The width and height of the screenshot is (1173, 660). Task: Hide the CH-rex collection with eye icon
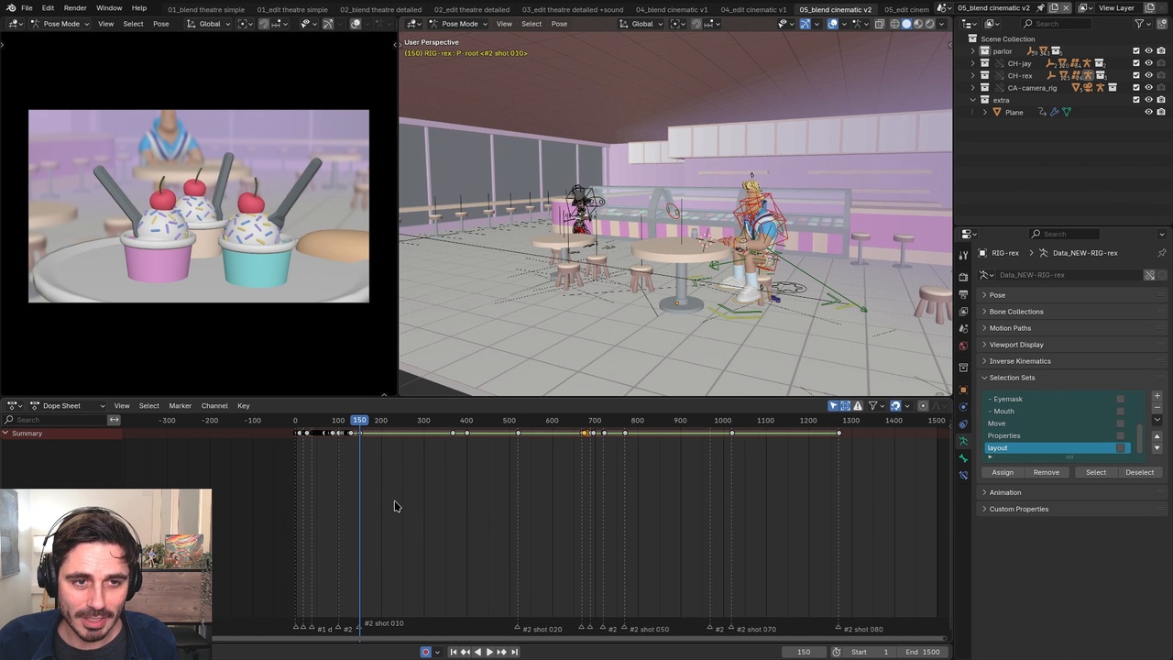coord(1148,75)
